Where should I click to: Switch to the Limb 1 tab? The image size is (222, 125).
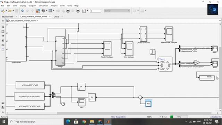point(56,17)
